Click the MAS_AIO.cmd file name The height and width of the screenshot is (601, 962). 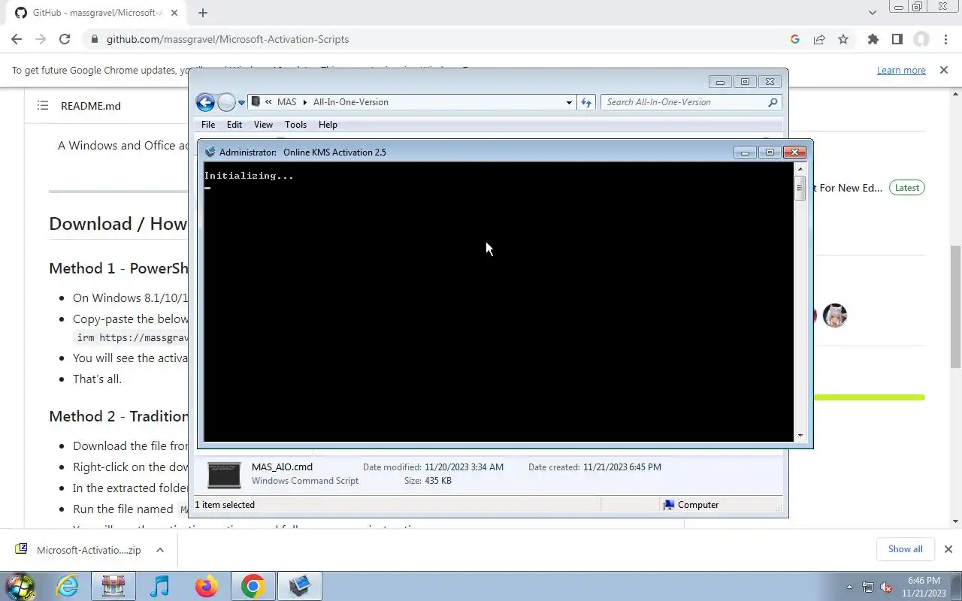click(282, 467)
